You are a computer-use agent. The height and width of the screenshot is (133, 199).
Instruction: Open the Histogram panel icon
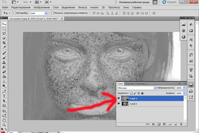(183, 25)
